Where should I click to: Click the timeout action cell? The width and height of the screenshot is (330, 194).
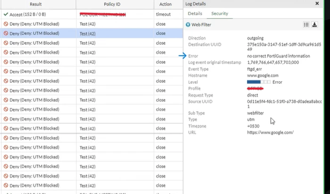tap(163, 14)
